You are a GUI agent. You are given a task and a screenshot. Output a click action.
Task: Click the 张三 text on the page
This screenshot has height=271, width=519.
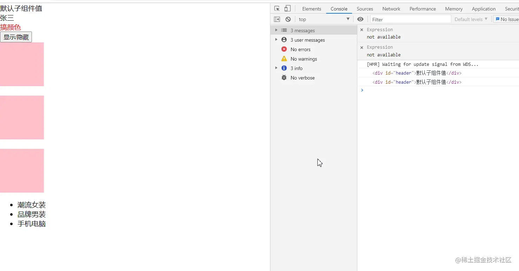pos(7,18)
